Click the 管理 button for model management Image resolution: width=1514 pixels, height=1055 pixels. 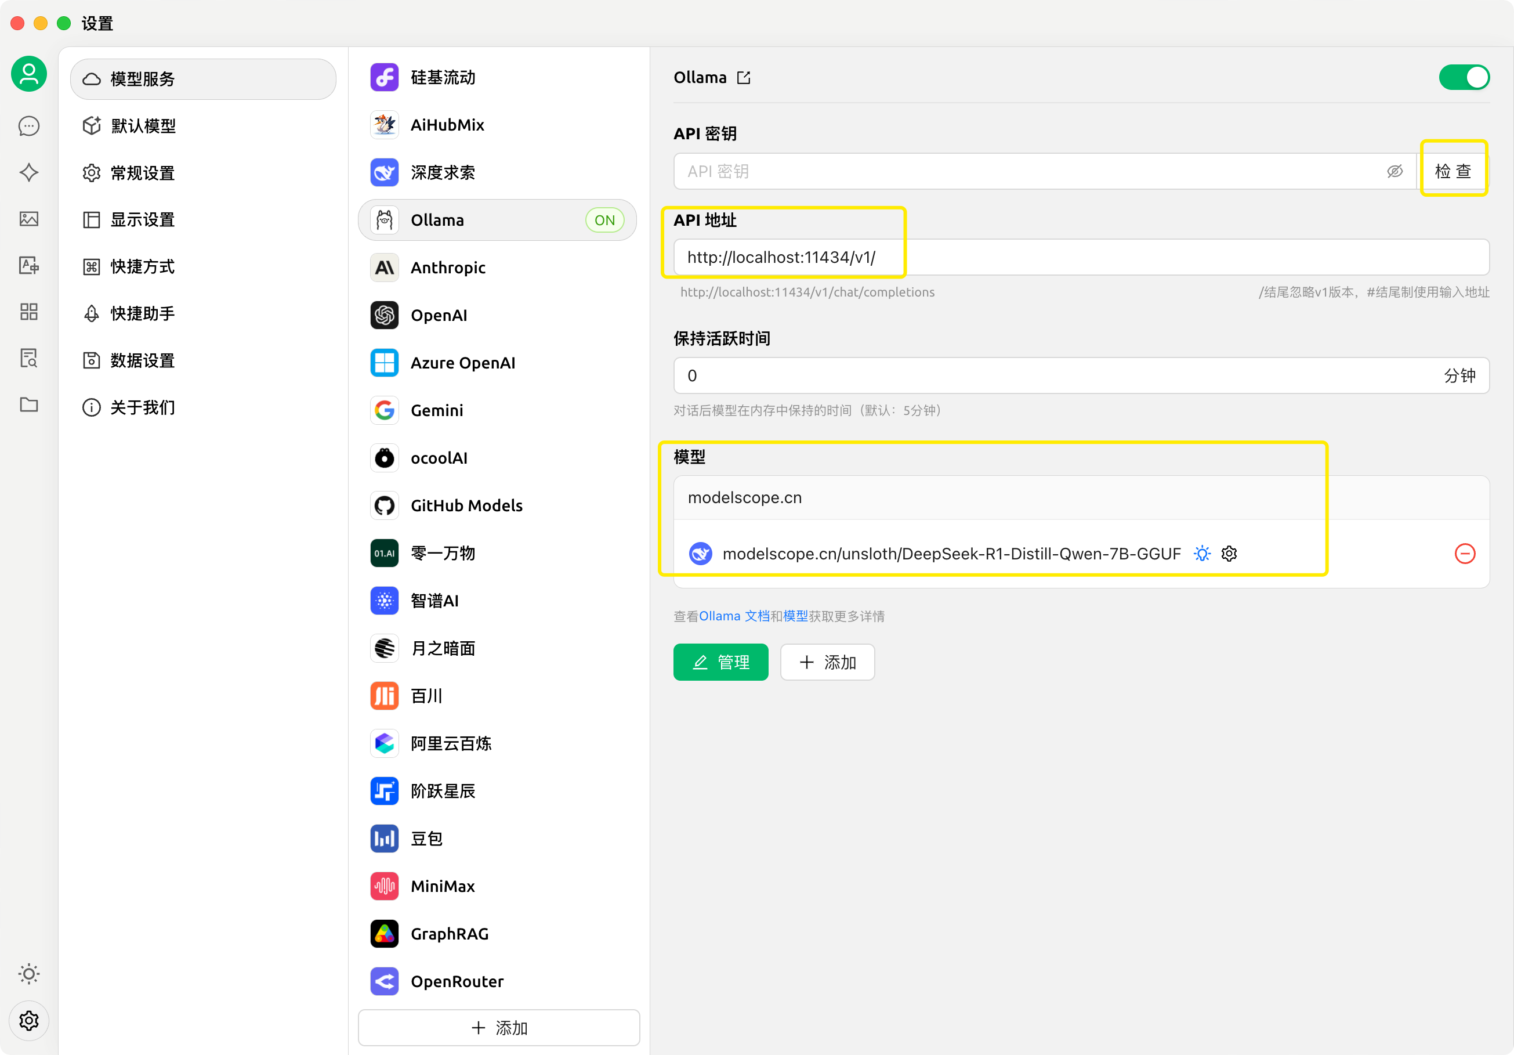pyautogui.click(x=718, y=660)
